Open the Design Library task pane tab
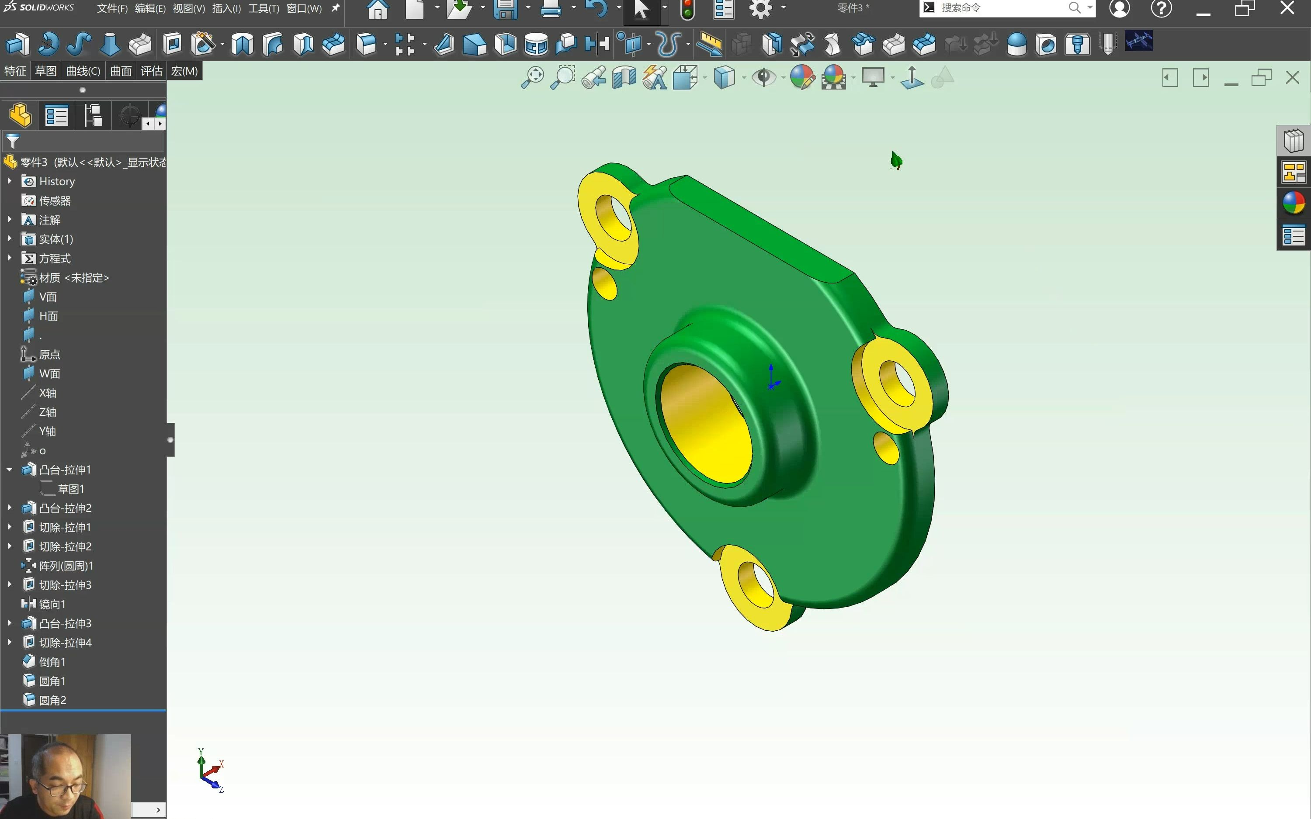Screen dimensions: 1311x819 1294,141
